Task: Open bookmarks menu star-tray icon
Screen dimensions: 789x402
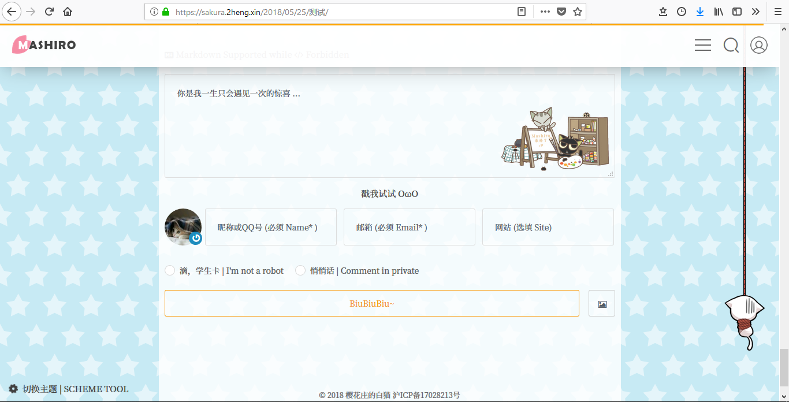Action: click(x=663, y=12)
